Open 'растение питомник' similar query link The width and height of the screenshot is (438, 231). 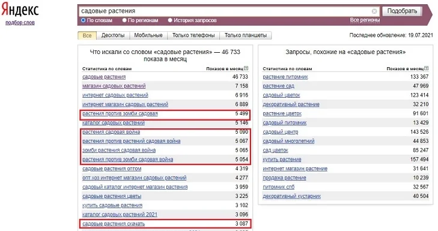coord(285,77)
